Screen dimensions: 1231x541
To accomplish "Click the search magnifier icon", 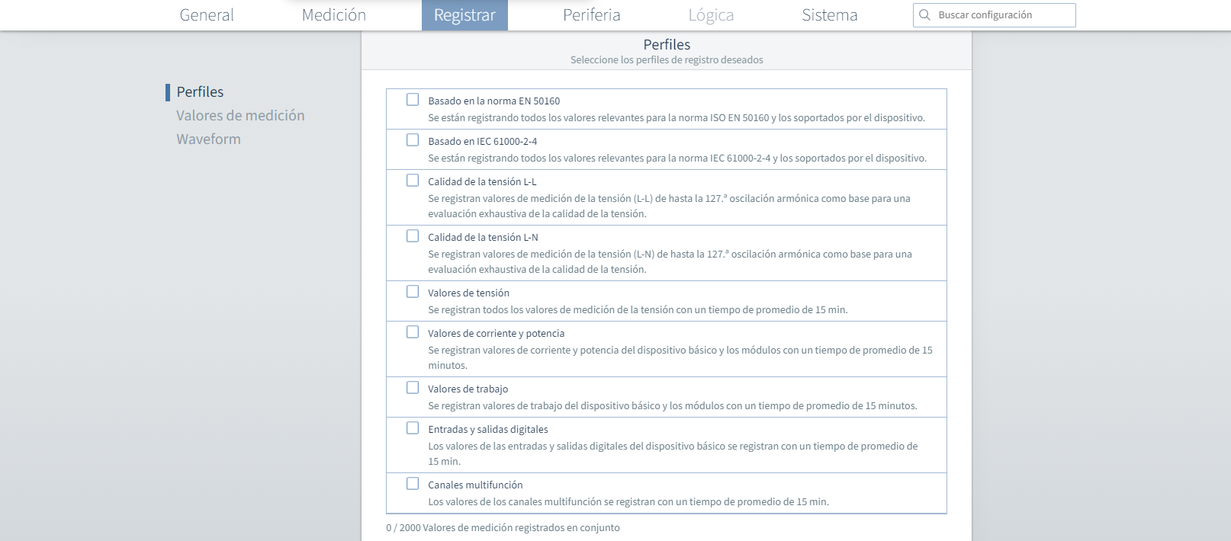I will point(925,15).
